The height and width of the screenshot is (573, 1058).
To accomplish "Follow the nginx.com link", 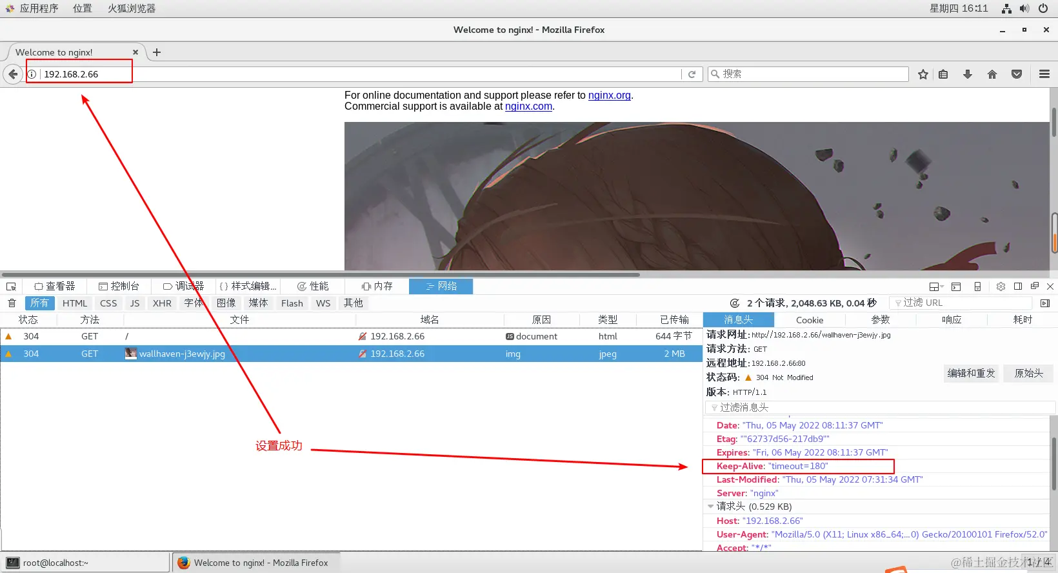I will [528, 106].
